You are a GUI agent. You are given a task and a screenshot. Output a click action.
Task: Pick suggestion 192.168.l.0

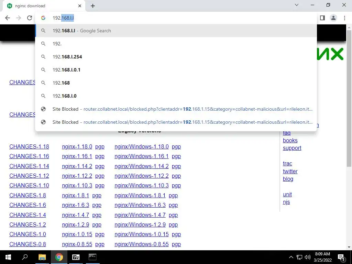tap(176, 96)
